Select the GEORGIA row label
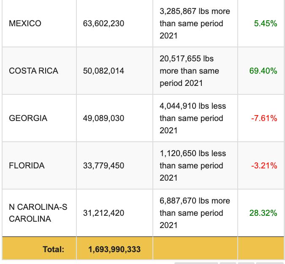The height and width of the screenshot is (264, 285). [28, 118]
